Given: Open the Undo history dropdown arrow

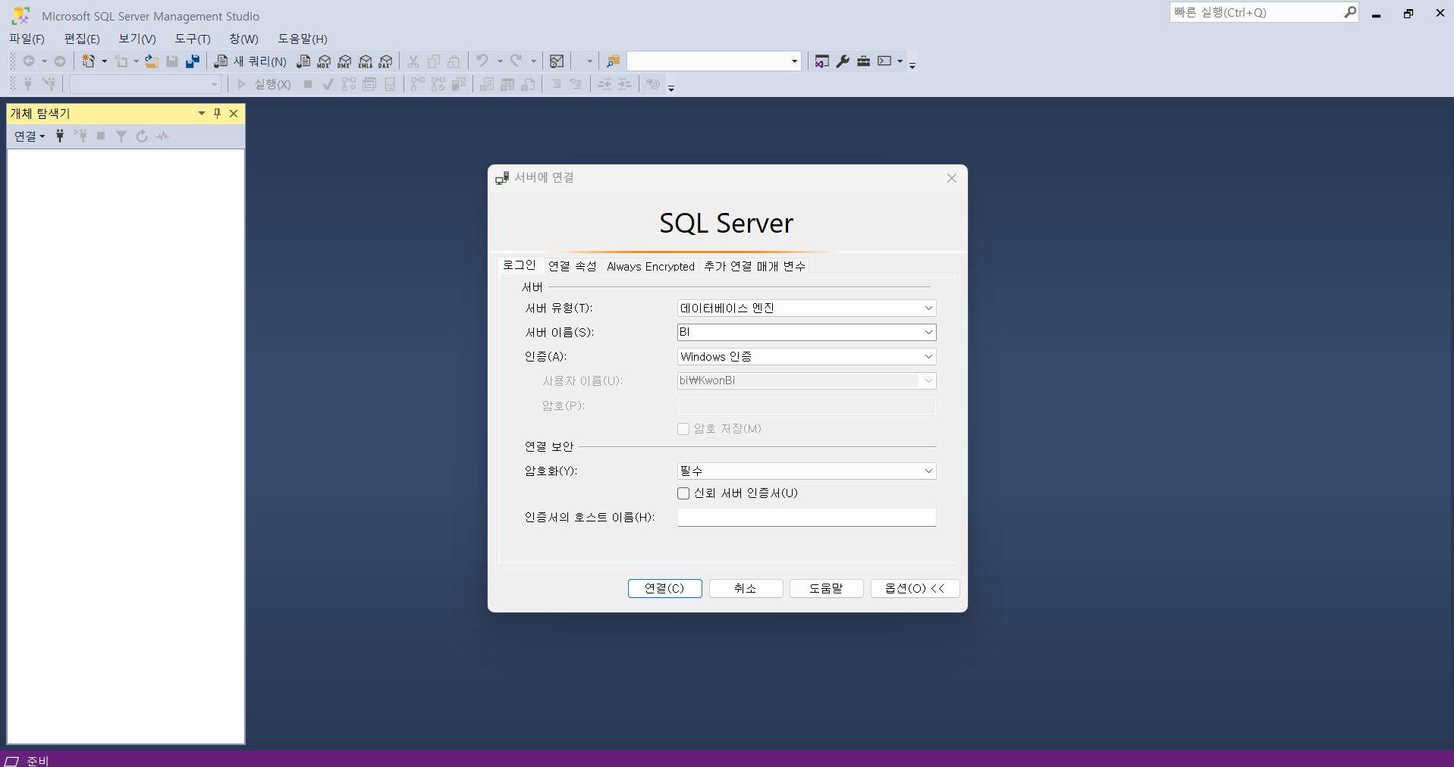Looking at the screenshot, I should 500,61.
